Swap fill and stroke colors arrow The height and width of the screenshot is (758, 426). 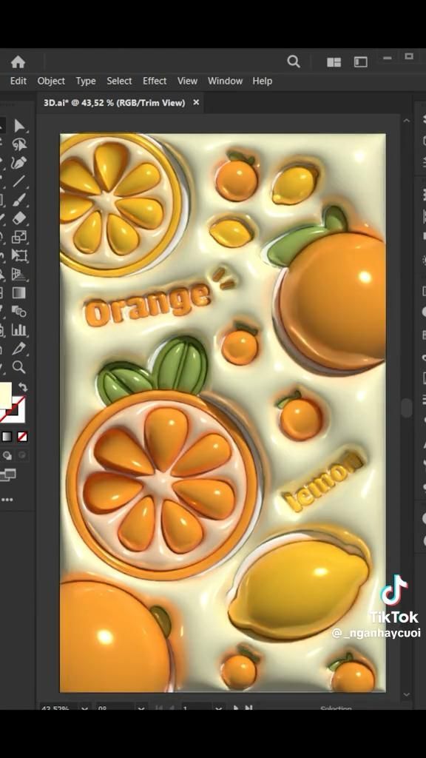point(23,387)
